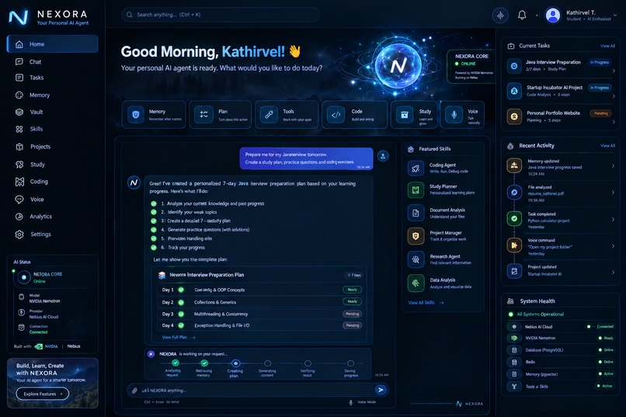Open the Coding Agent skill icon
Viewport: 626px width, 417px height.
click(x=416, y=169)
